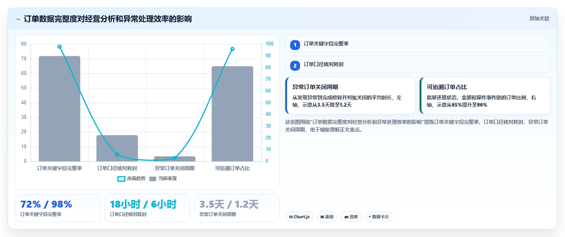Viewport: 565px width, 237px height.
Task: Click the blue number 1 badge
Action: 295,45
